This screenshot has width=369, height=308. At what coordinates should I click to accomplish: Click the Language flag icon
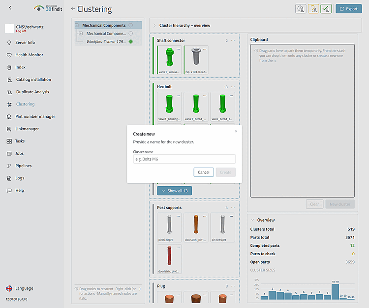pyautogui.click(x=9, y=288)
